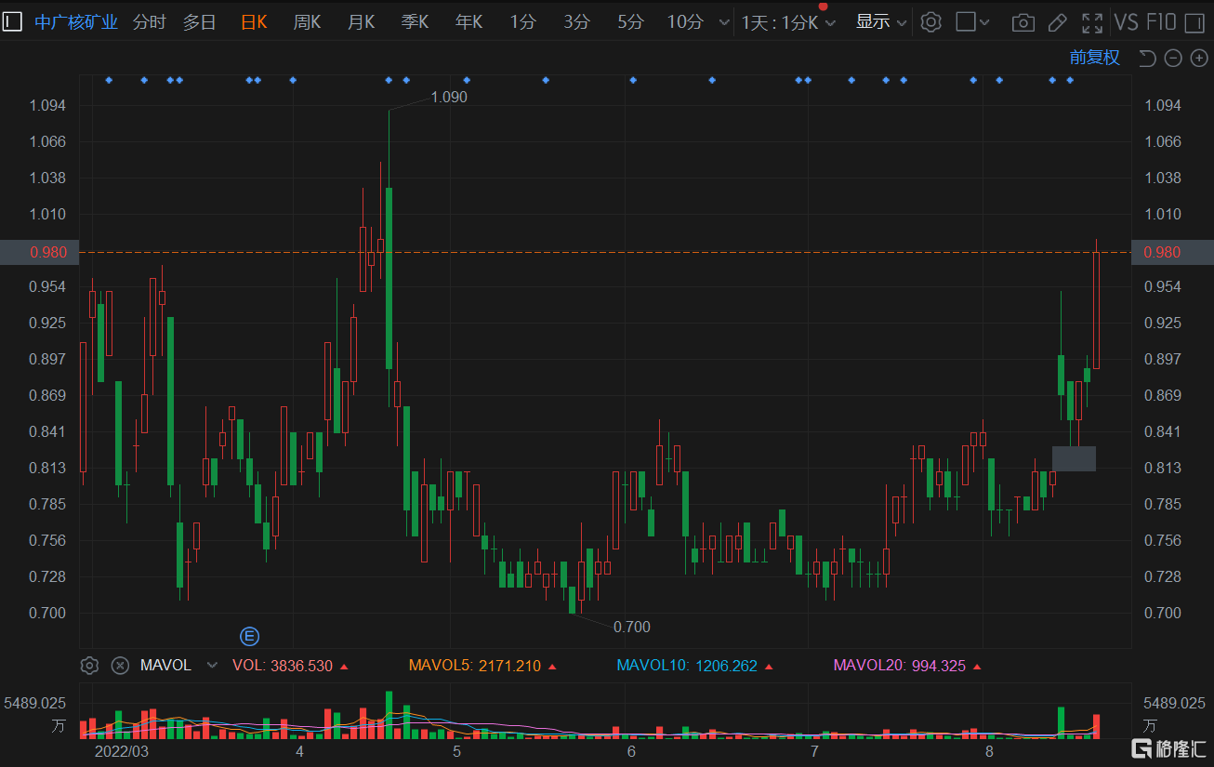The image size is (1214, 767).
Task: Click the 2022/03 date label
Action: click(122, 750)
